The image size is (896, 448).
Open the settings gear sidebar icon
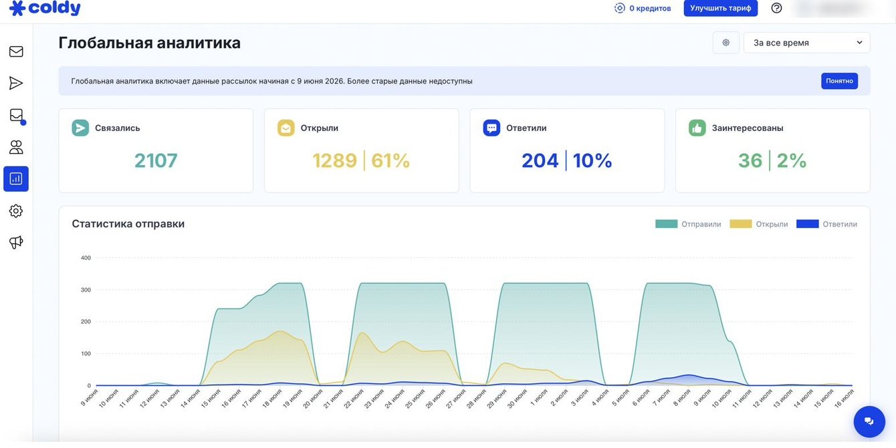(x=16, y=211)
